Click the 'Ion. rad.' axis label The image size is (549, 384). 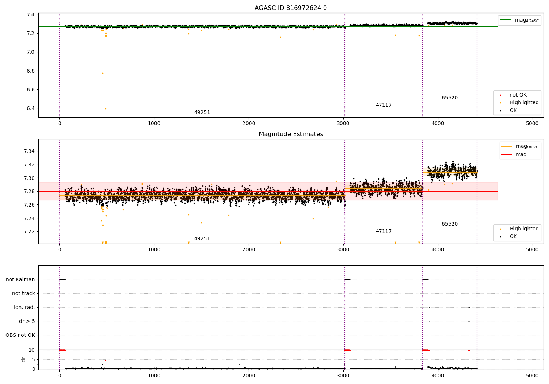pos(25,307)
